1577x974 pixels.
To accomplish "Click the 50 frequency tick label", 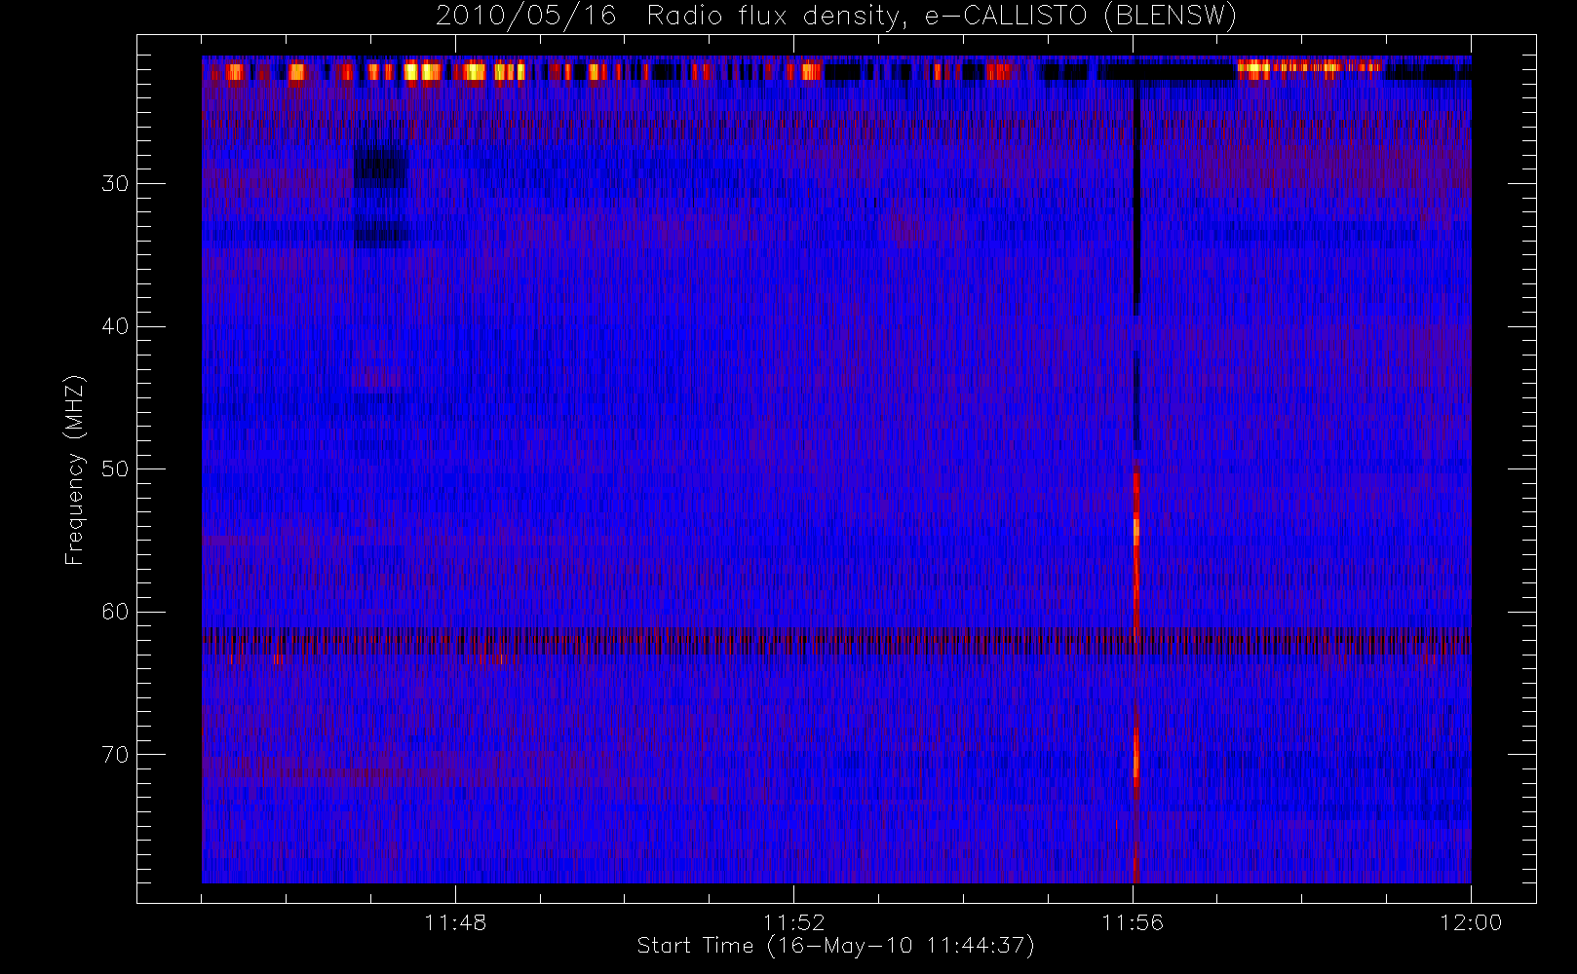I will pyautogui.click(x=115, y=469).
